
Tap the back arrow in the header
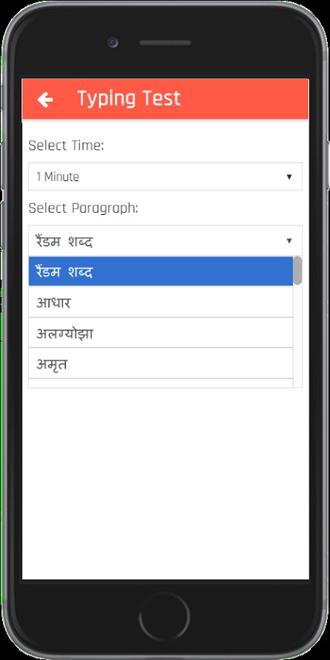tap(45, 100)
